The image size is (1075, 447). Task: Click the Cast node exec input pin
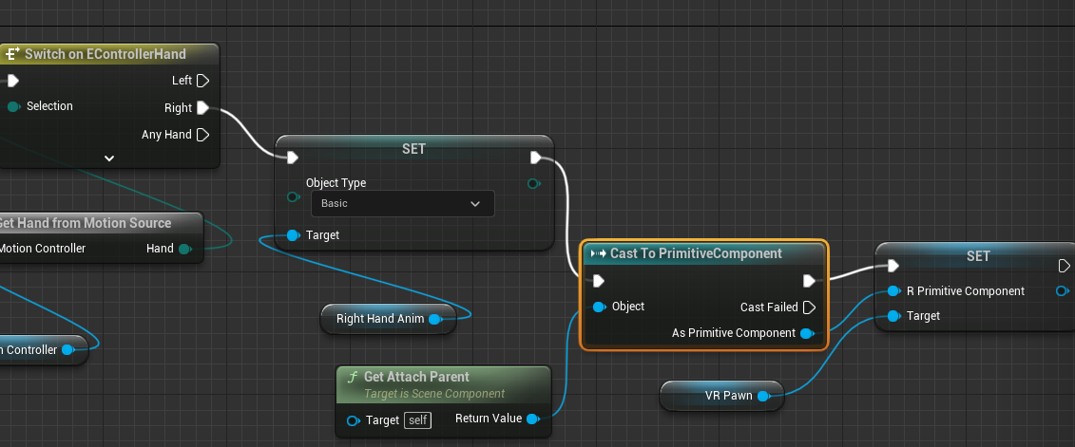pyautogui.click(x=599, y=281)
